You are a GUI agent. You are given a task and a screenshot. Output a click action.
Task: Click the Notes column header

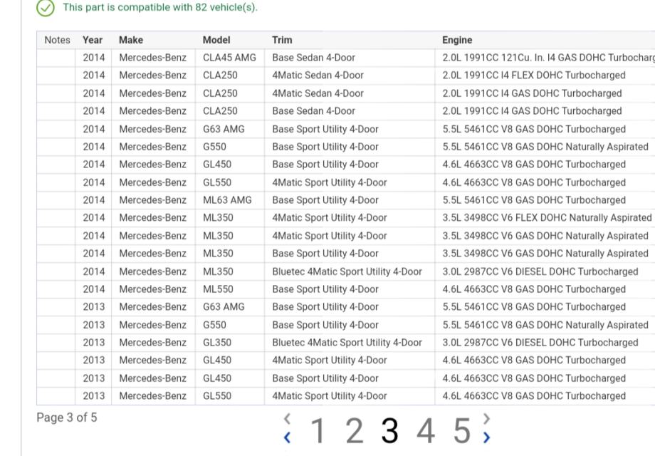57,40
